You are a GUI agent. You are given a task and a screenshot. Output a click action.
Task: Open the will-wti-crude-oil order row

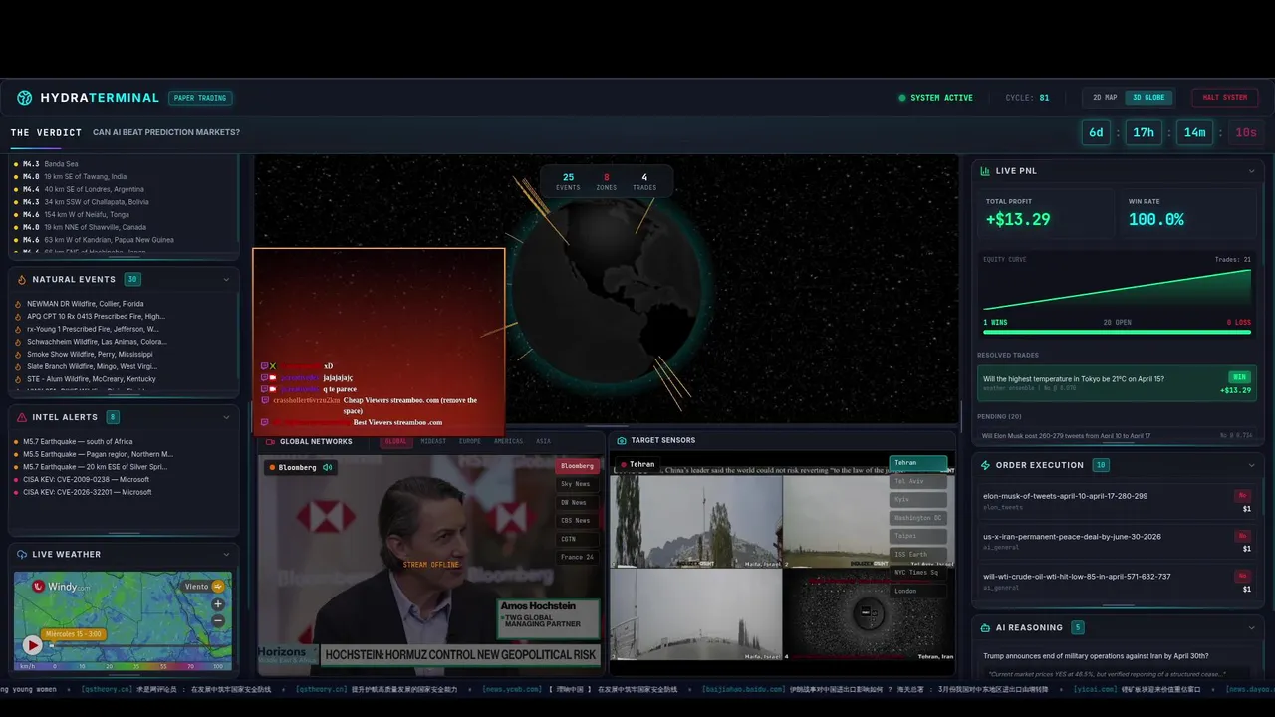[1117, 582]
